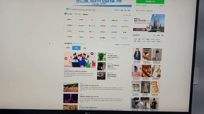Click the red press logo in Newsstand top row
The width and height of the screenshot is (204, 114).
(81, 20)
